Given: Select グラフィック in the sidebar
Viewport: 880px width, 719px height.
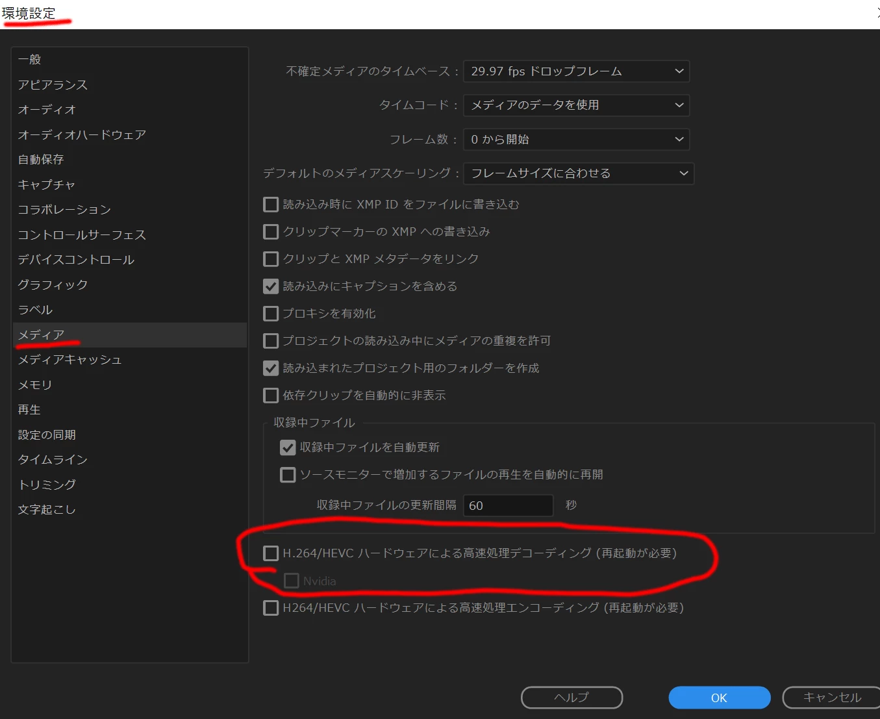Looking at the screenshot, I should pyautogui.click(x=130, y=285).
